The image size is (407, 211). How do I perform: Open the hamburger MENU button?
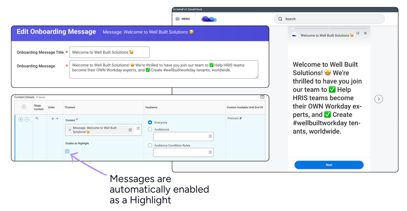[183, 19]
